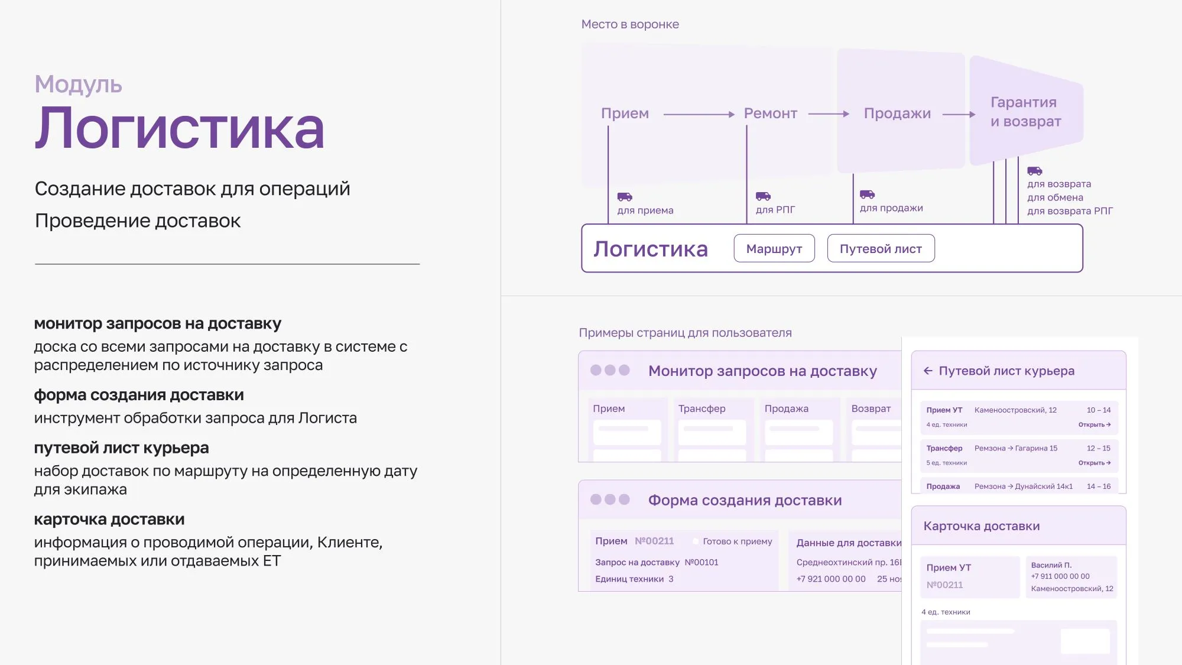Click the «Путевой лист» button

pos(881,248)
